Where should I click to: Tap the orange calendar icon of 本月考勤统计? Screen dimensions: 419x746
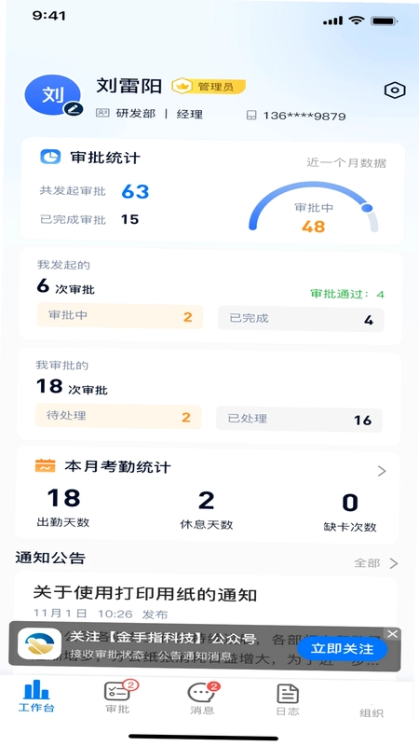pyautogui.click(x=45, y=465)
